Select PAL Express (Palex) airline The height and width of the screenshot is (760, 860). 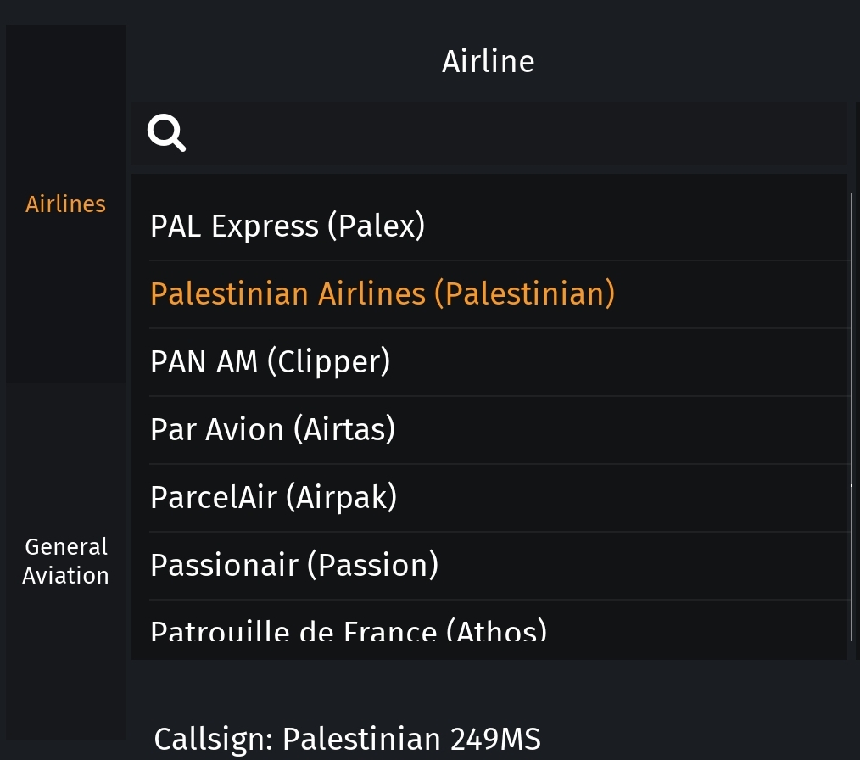coord(288,226)
